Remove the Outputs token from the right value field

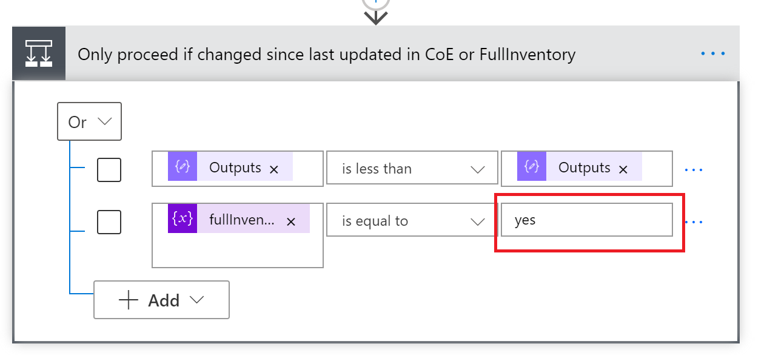(x=623, y=169)
